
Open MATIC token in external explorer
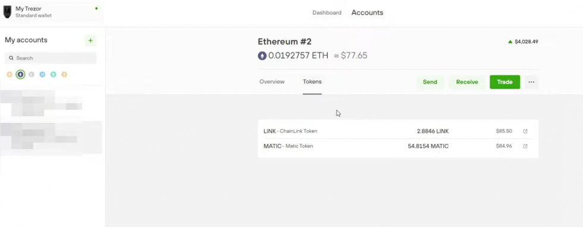(525, 146)
